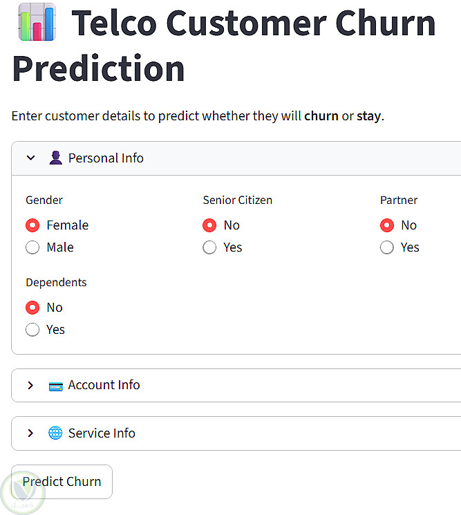Screen dimensions: 461x515
Task: Collapse the Personal Info chevron
Action: (30, 158)
